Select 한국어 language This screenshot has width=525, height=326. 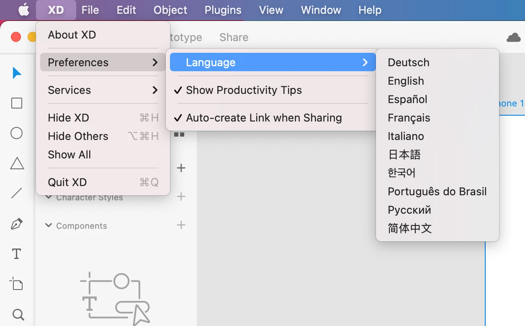click(437, 173)
